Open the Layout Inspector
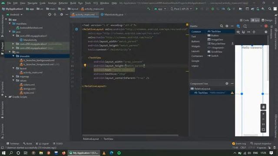The image size is (278, 156). (261, 143)
